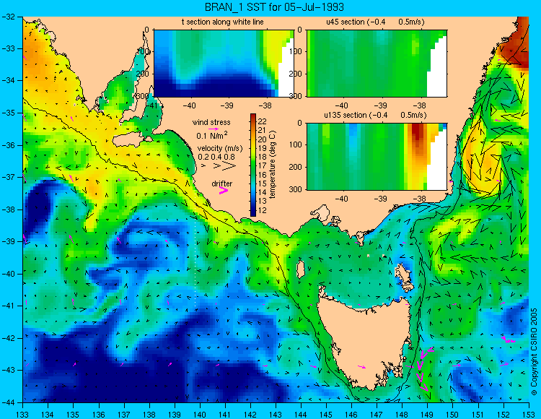Select the '22' value on the colorbar
The width and height of the screenshot is (541, 419).
coord(263,121)
